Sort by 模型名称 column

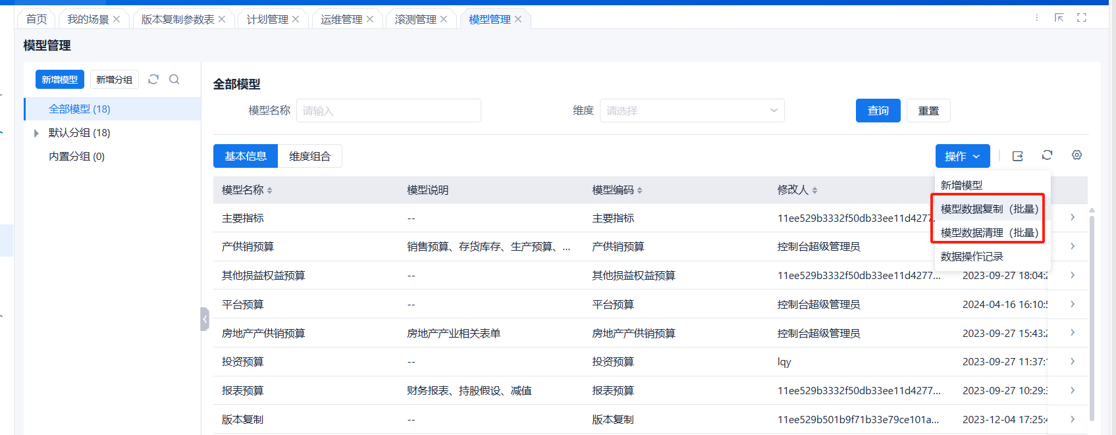[x=269, y=190]
